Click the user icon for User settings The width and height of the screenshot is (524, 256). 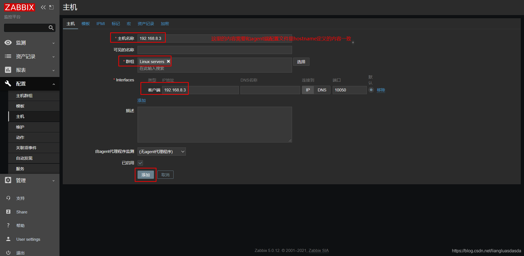point(8,239)
